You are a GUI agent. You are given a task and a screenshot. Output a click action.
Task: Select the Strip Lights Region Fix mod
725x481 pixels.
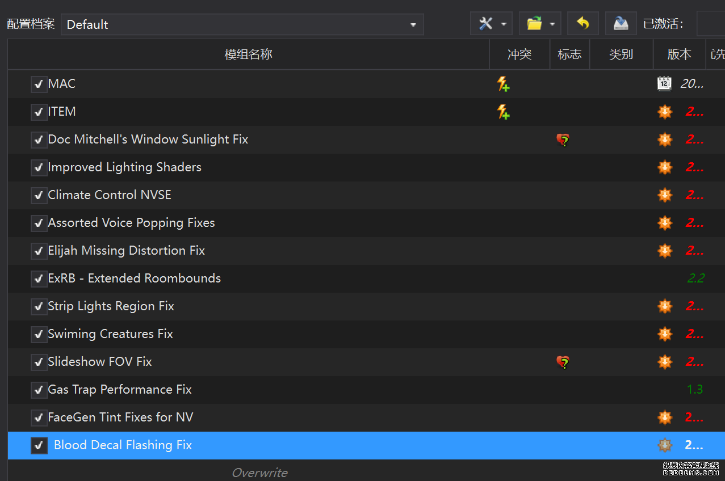[111, 306]
